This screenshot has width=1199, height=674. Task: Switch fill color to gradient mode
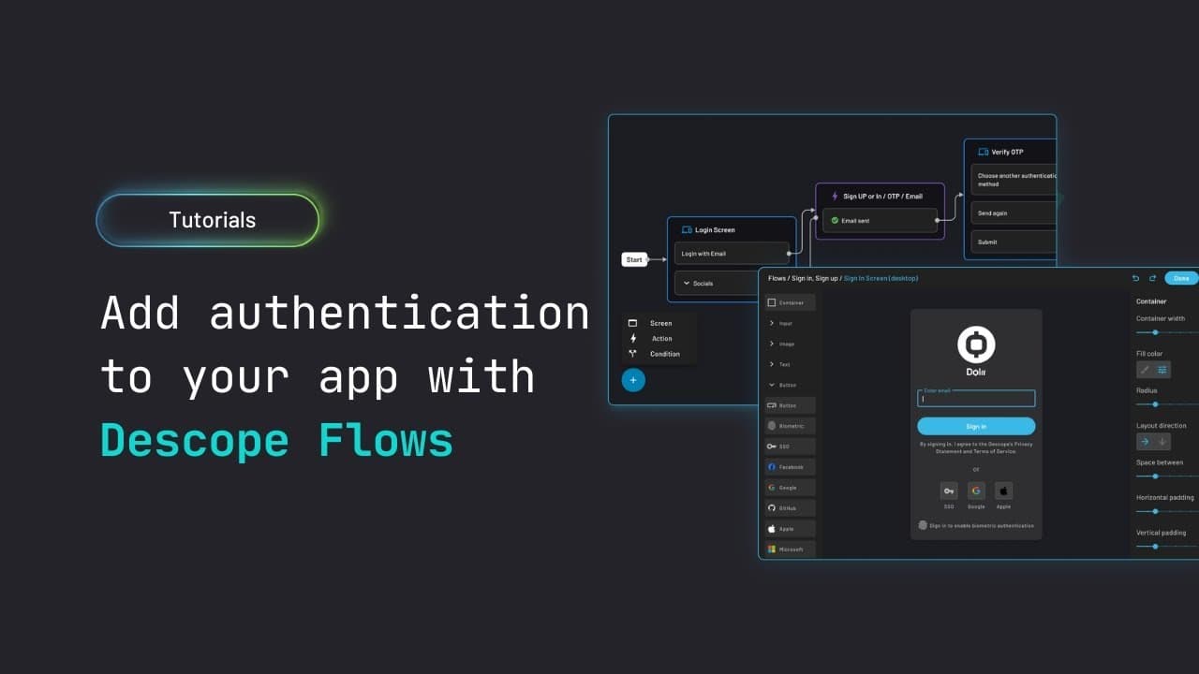1161,369
